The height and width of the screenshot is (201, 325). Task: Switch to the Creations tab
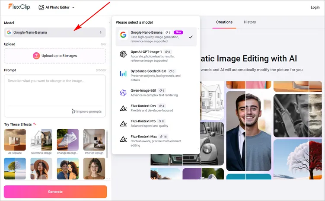(x=224, y=22)
